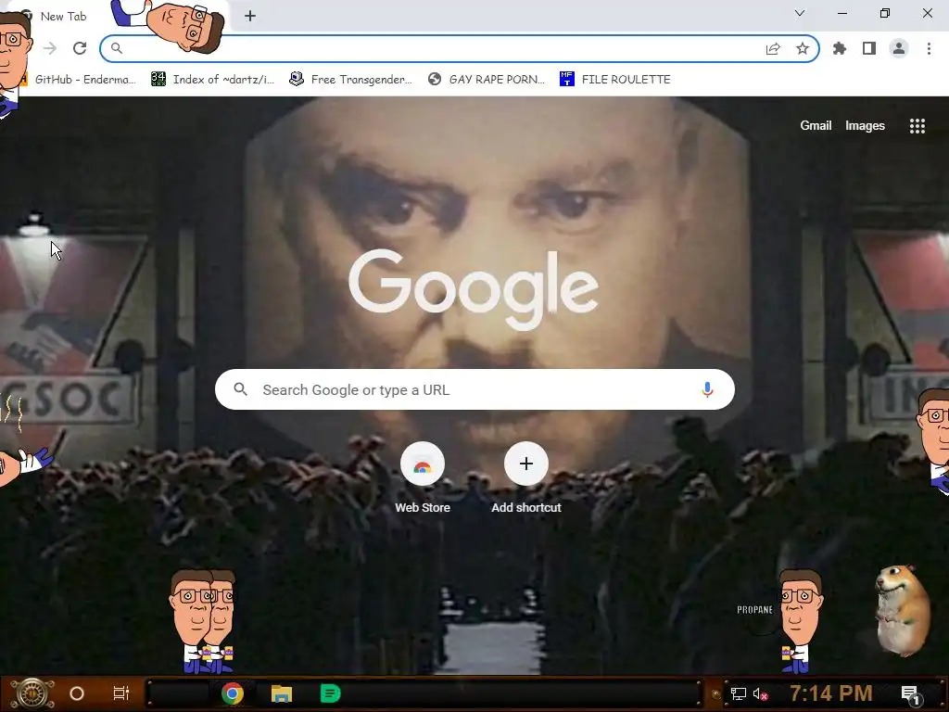The width and height of the screenshot is (949, 712).
Task: Open the 7:14 PM clock
Action: tap(831, 693)
